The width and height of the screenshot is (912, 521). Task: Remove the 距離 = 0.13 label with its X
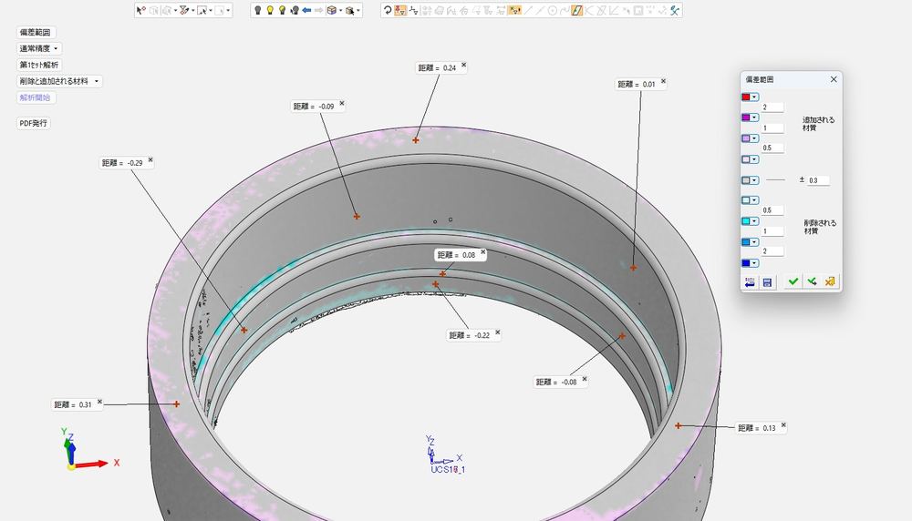[783, 425]
